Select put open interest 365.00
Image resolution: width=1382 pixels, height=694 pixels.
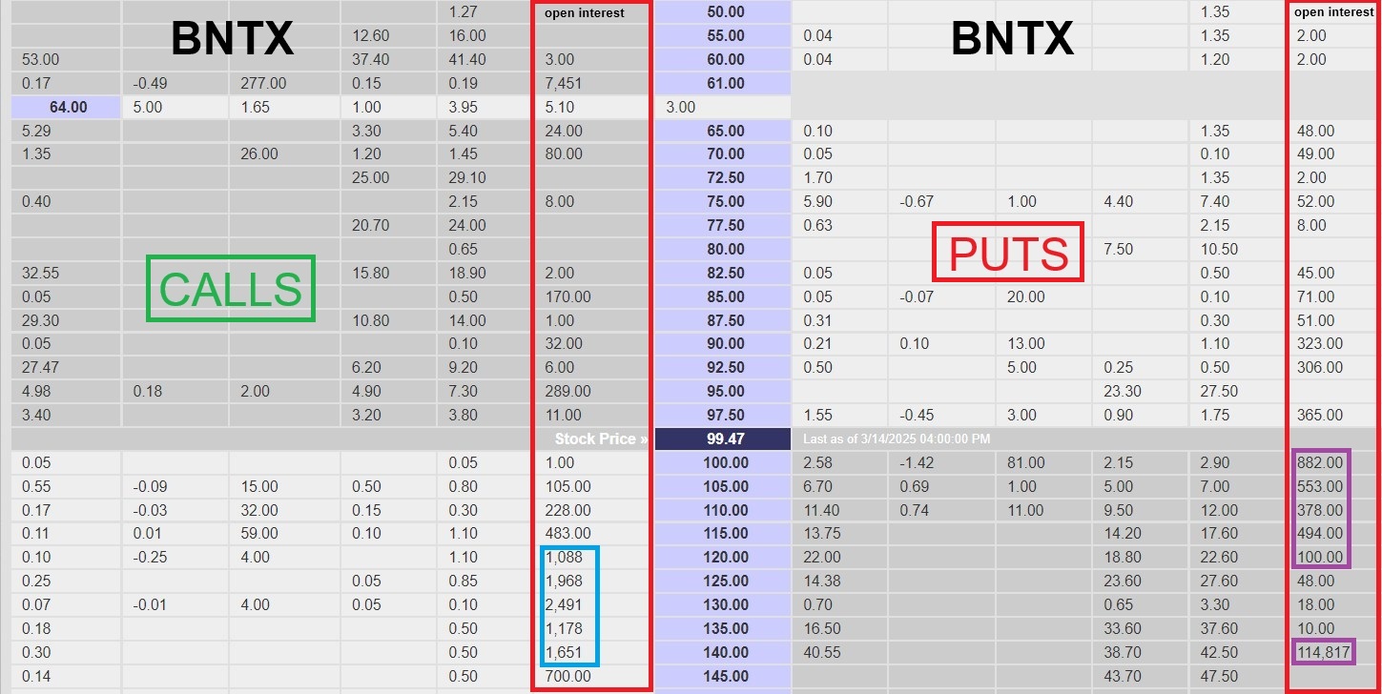tap(1320, 415)
